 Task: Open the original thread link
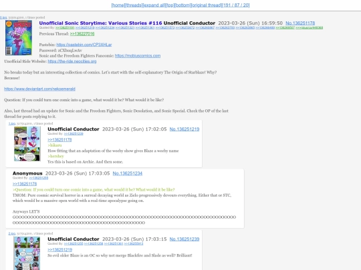207,5
